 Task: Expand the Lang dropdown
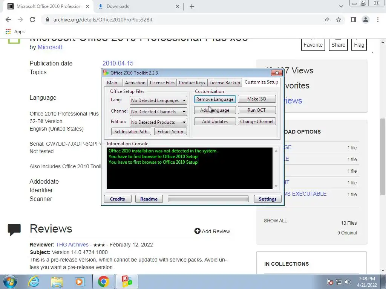(x=158, y=100)
